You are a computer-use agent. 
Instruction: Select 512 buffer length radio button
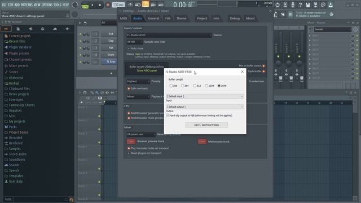195,86
